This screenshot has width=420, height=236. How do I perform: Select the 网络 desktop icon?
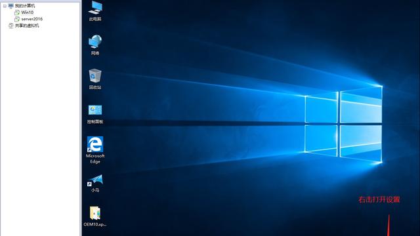click(95, 45)
